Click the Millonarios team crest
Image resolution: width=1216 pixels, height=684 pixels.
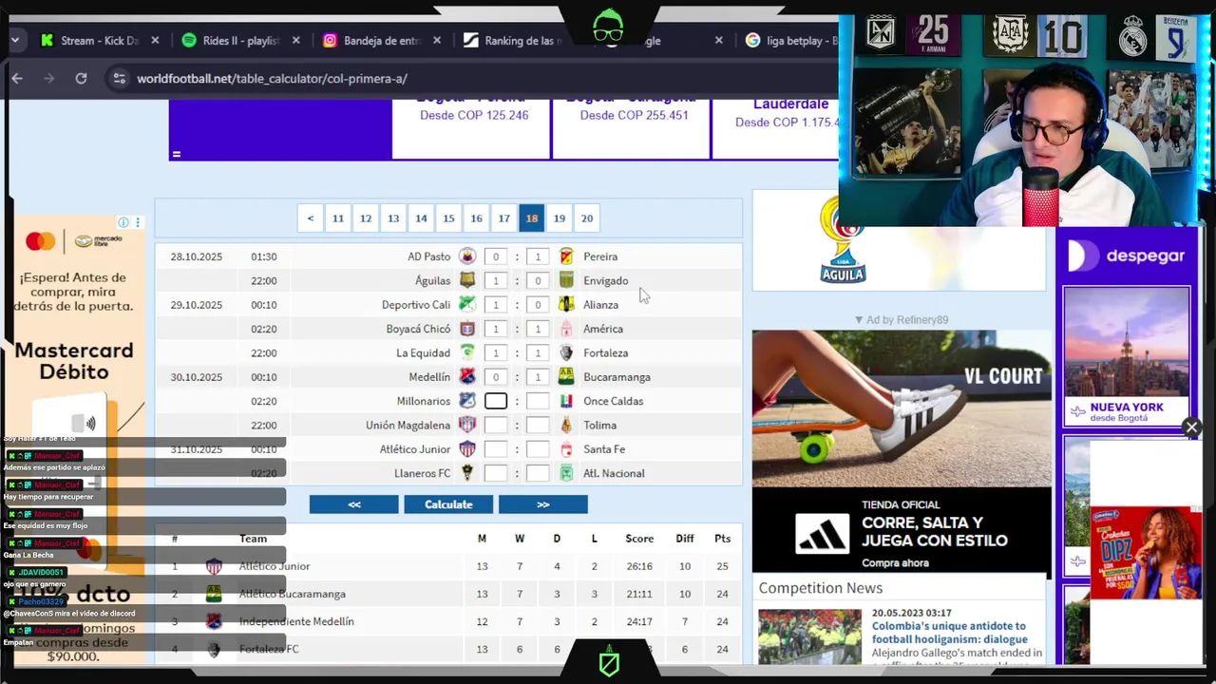click(x=466, y=401)
